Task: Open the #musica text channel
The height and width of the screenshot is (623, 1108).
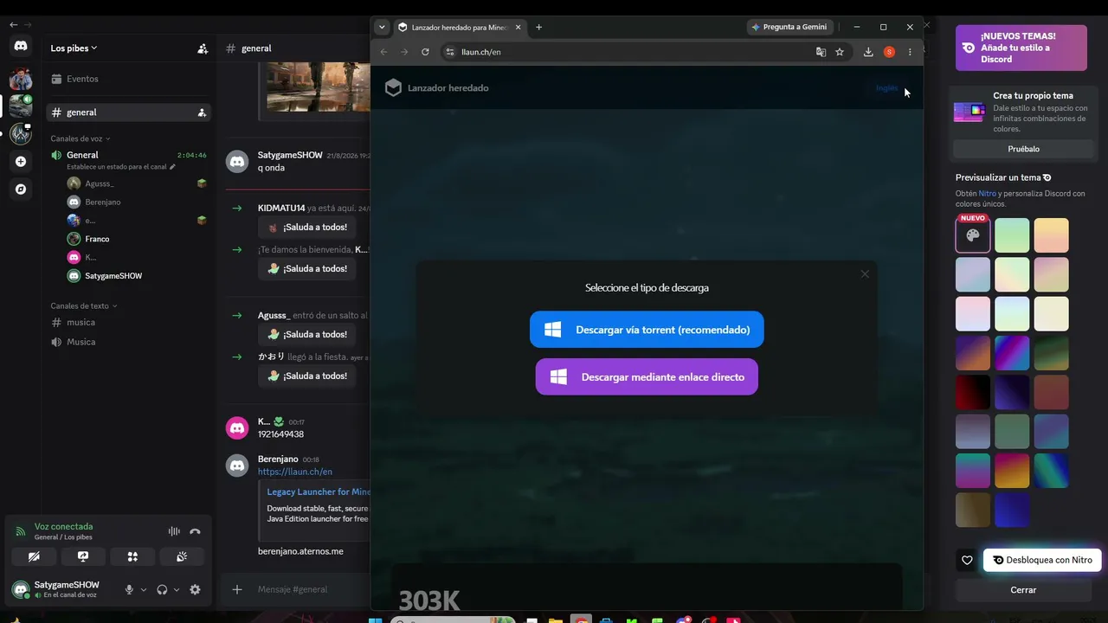Action: (x=128, y=323)
